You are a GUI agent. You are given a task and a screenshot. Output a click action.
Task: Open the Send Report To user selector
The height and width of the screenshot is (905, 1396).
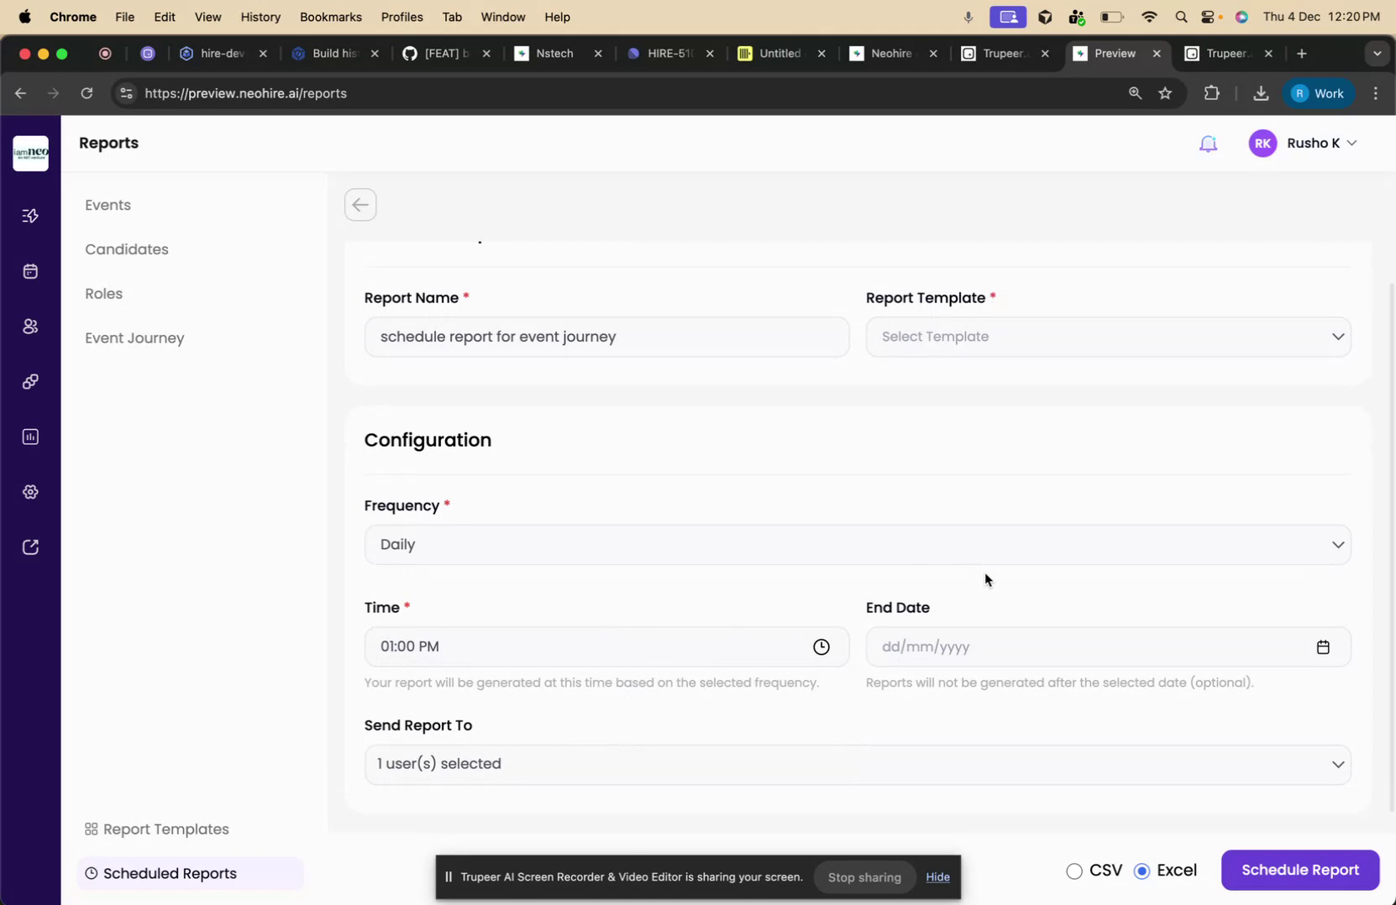pyautogui.click(x=855, y=763)
